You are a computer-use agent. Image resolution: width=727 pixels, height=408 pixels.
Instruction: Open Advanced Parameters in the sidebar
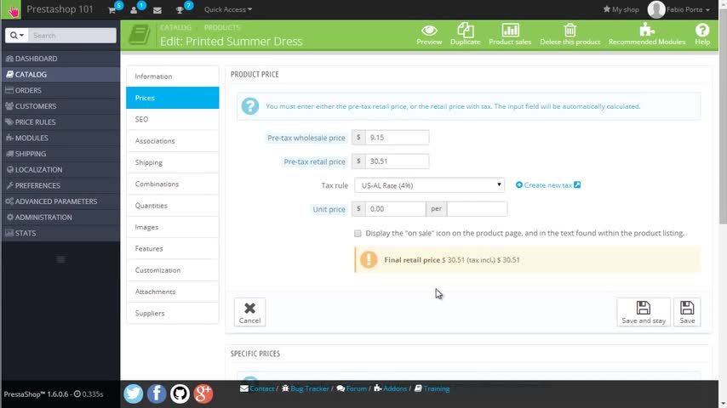(60, 201)
